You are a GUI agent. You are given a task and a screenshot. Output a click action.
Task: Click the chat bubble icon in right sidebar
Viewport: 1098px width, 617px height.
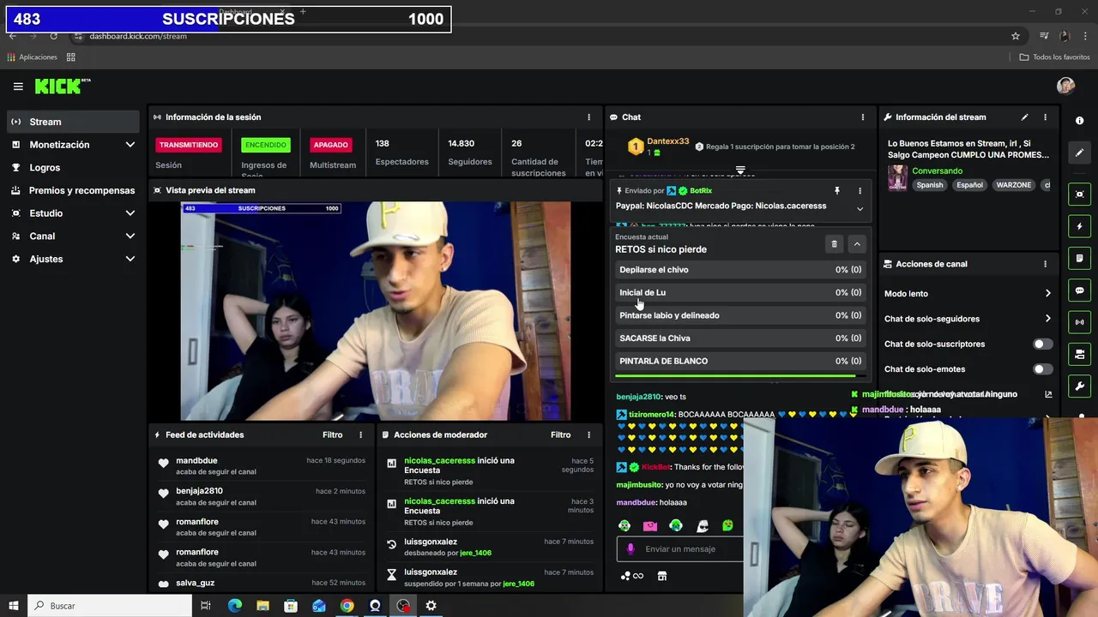tap(1080, 291)
